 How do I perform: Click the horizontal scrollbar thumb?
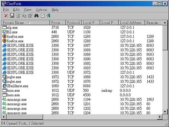point(25,117)
